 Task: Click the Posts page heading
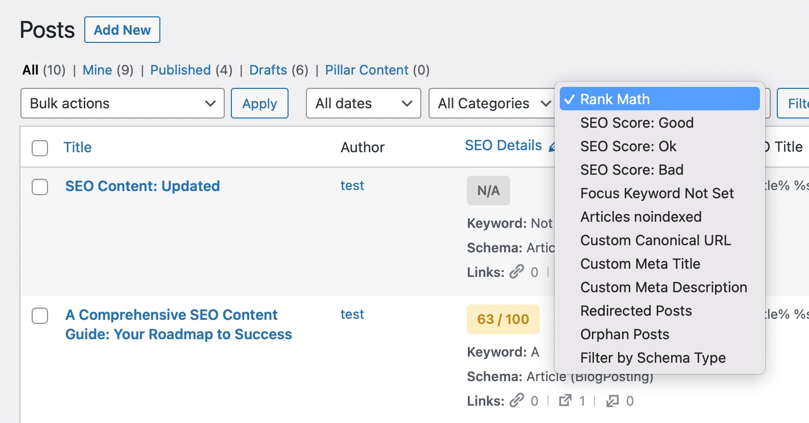47,30
